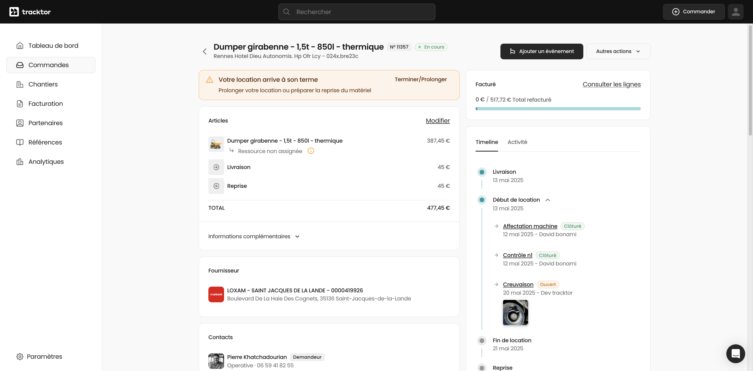Click the Livraison timeline marker dot
Screen dimensions: 753x371
click(x=482, y=172)
